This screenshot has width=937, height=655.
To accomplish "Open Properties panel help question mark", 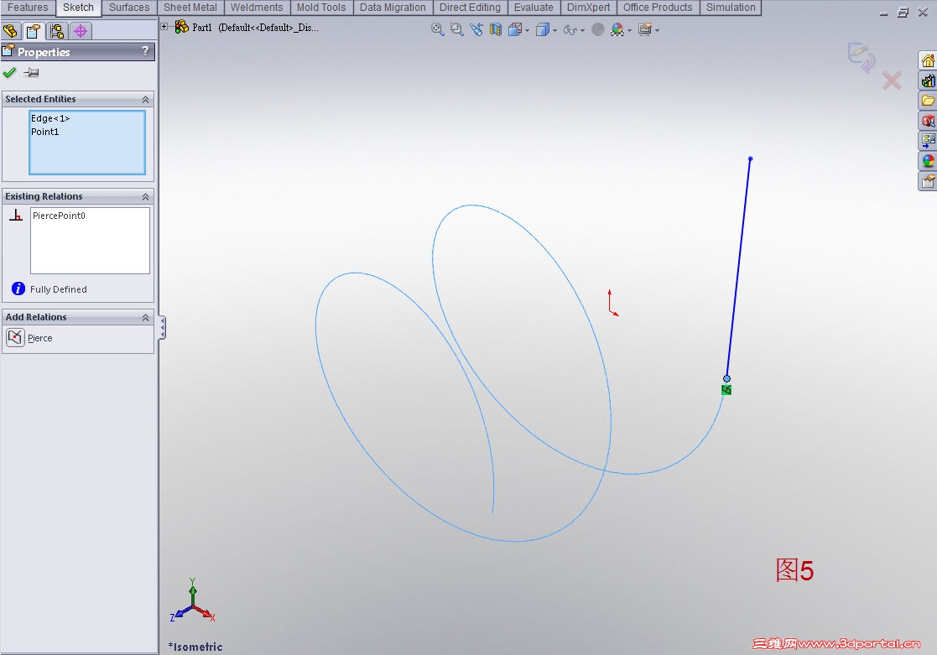I will pos(145,51).
